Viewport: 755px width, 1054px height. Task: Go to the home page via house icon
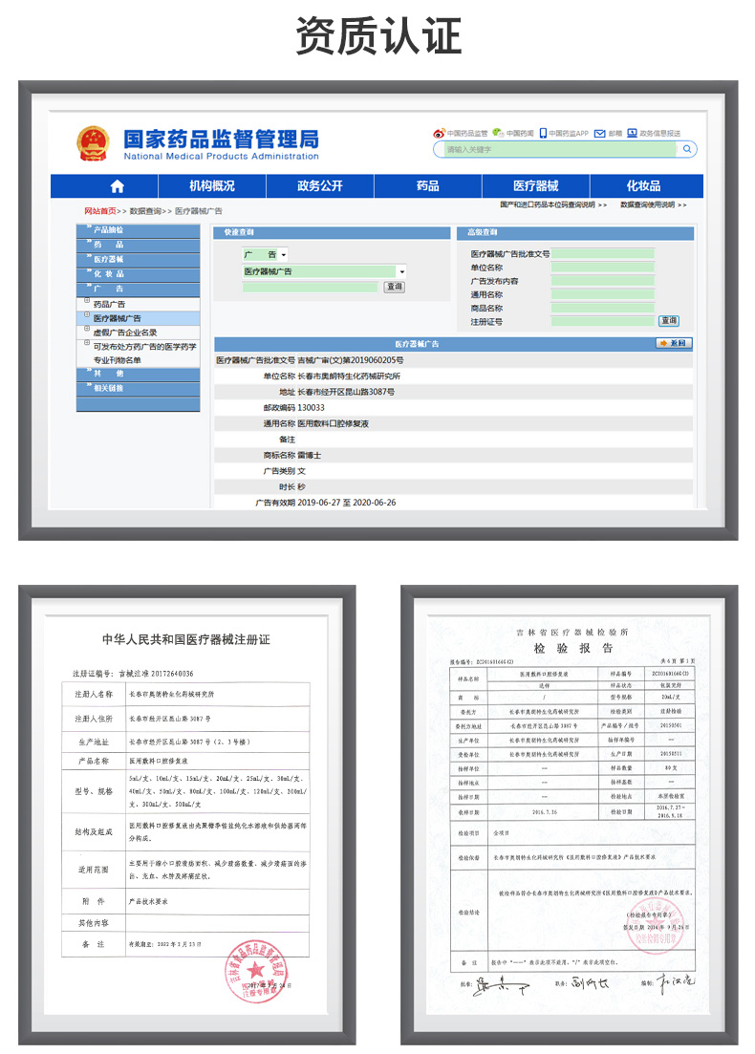coord(117,186)
